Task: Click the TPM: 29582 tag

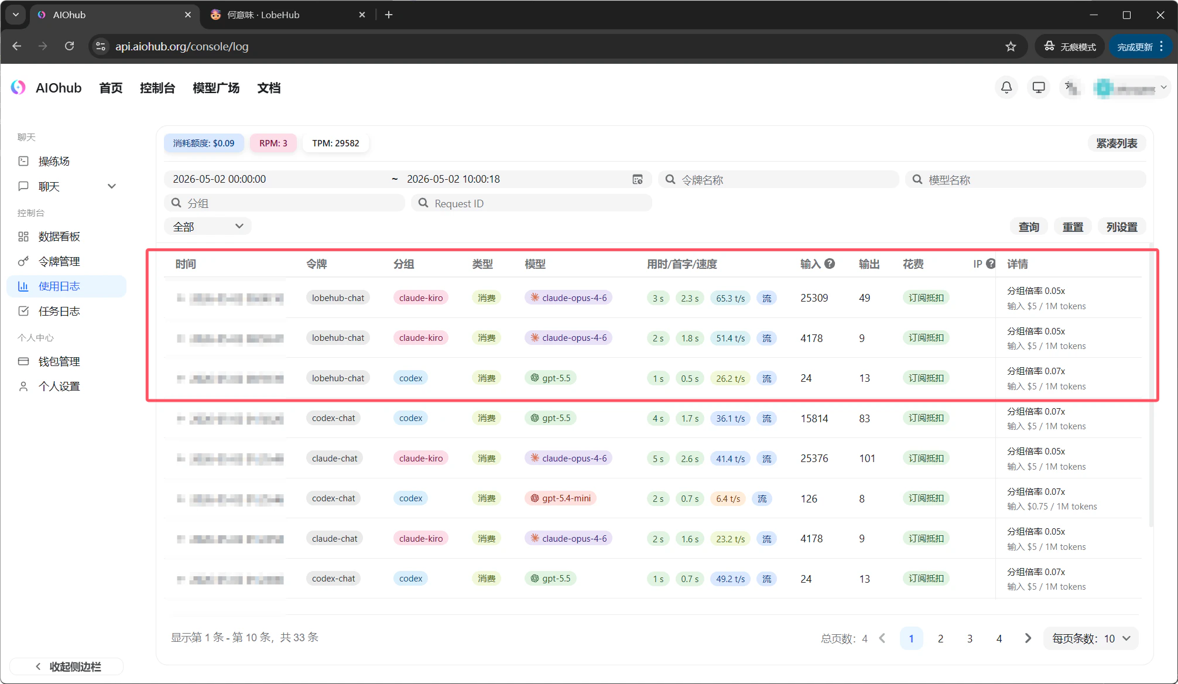Action: (x=336, y=143)
